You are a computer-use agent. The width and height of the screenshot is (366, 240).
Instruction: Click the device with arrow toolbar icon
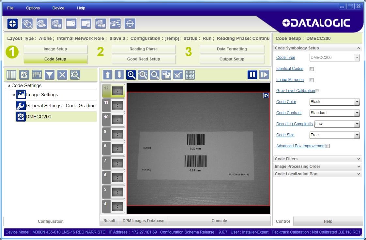[42, 23]
